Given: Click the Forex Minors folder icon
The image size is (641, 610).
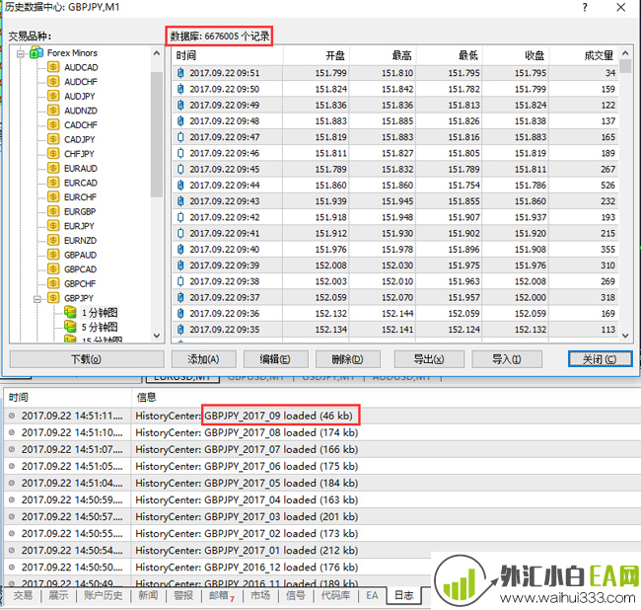Looking at the screenshot, I should tap(36, 52).
